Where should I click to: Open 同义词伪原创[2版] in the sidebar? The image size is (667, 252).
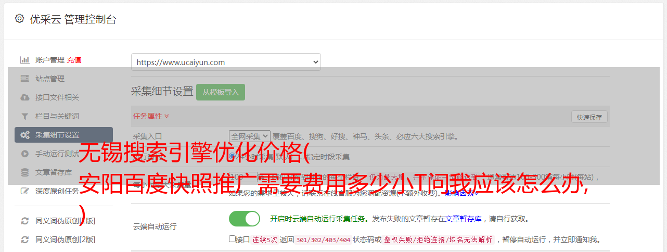coord(66,240)
